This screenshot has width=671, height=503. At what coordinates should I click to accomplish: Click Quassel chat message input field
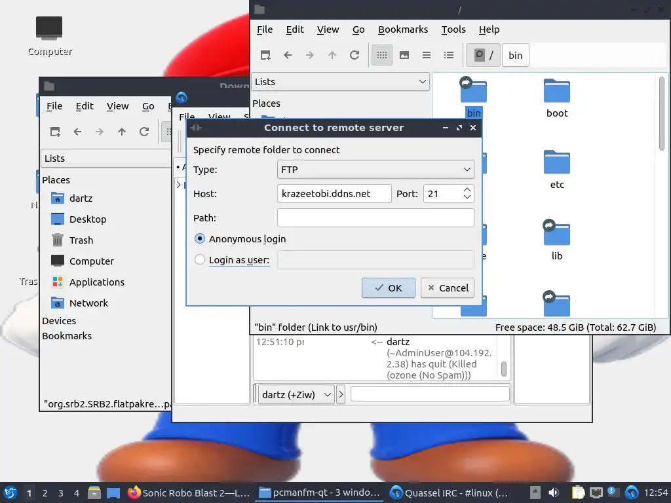[430, 394]
